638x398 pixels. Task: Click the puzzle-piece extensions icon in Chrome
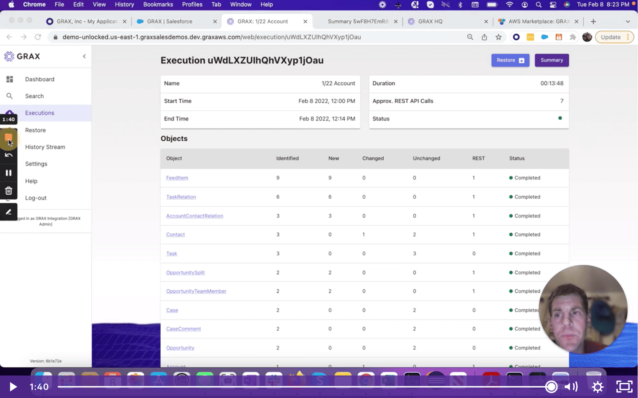point(573,37)
